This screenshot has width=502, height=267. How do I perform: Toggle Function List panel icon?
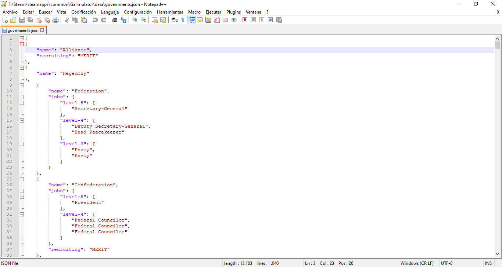[x=217, y=20]
